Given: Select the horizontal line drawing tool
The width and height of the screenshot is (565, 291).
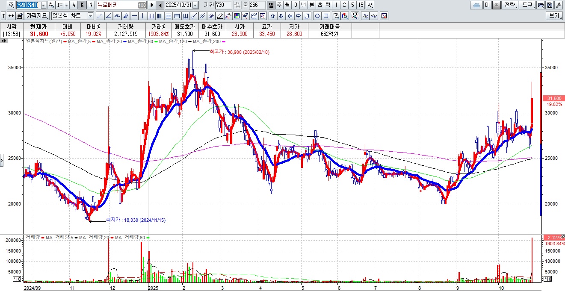Looking at the screenshot, I should click(134, 16).
